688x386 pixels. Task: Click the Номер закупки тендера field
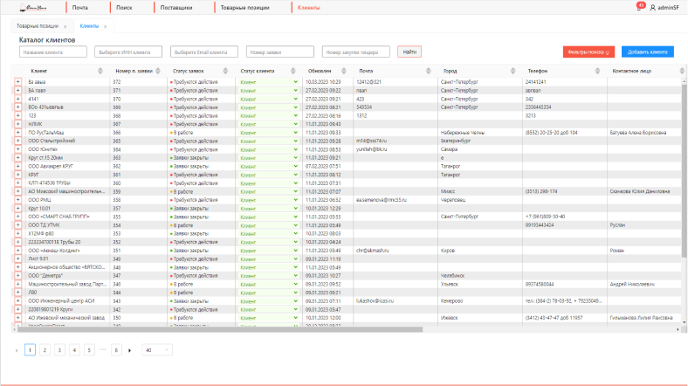(x=356, y=52)
